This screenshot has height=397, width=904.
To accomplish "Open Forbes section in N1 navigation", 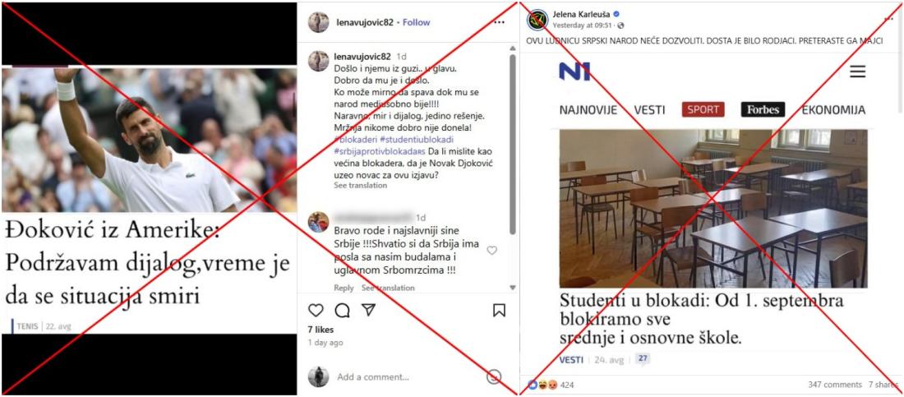I will pyautogui.click(x=763, y=109).
